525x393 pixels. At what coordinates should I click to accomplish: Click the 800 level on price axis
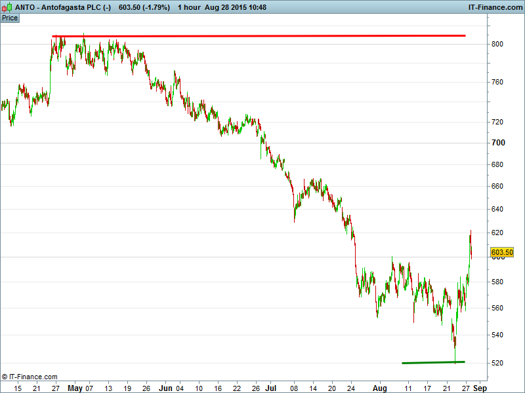pos(498,44)
